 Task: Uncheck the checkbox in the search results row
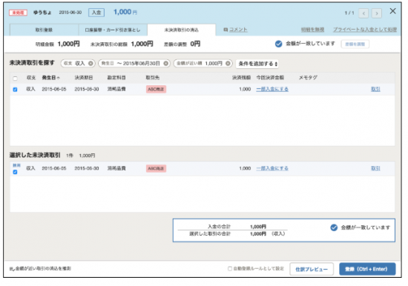(15, 90)
